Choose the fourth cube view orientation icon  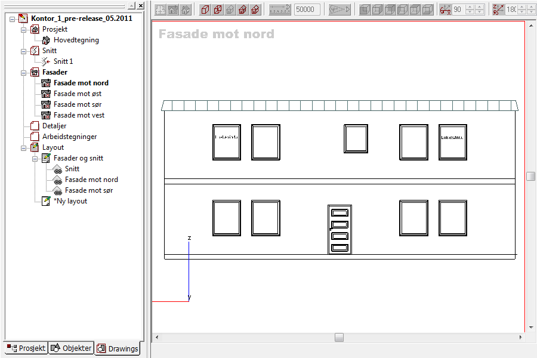tap(402, 10)
